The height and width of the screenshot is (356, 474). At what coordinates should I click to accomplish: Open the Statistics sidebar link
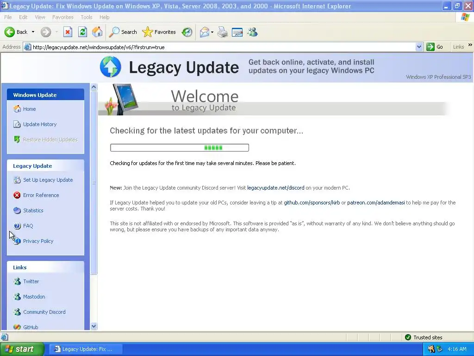pos(33,210)
